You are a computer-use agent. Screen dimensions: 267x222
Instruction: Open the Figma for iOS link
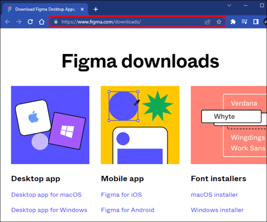[x=121, y=195]
